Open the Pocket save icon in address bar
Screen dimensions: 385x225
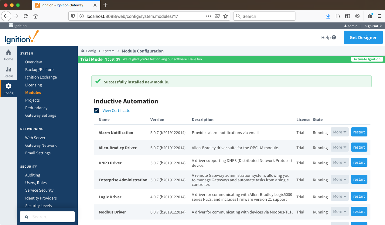(x=217, y=16)
